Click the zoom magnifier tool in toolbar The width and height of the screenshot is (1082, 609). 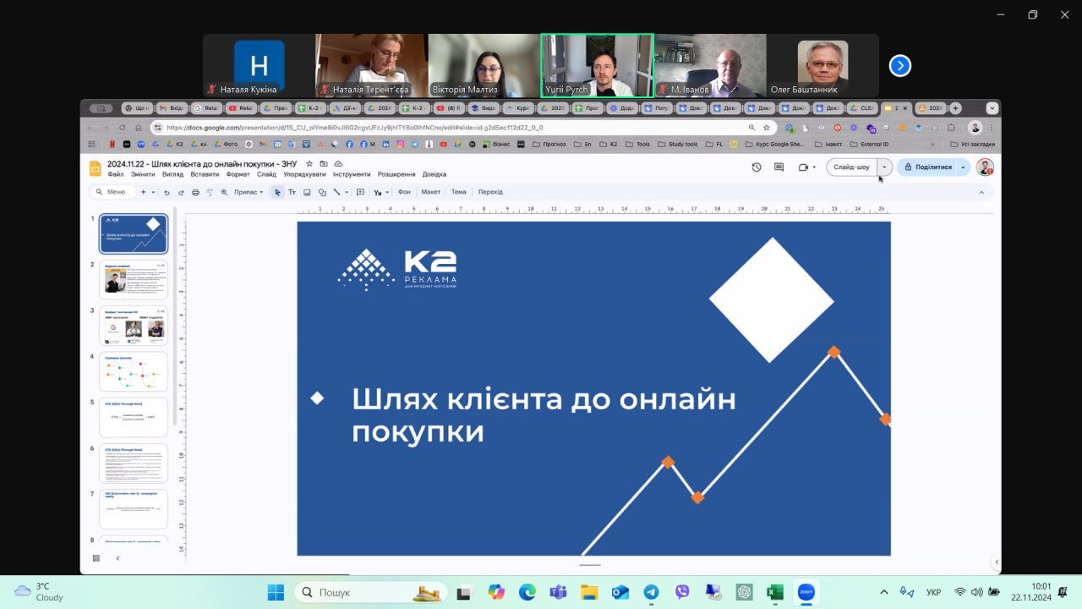224,192
